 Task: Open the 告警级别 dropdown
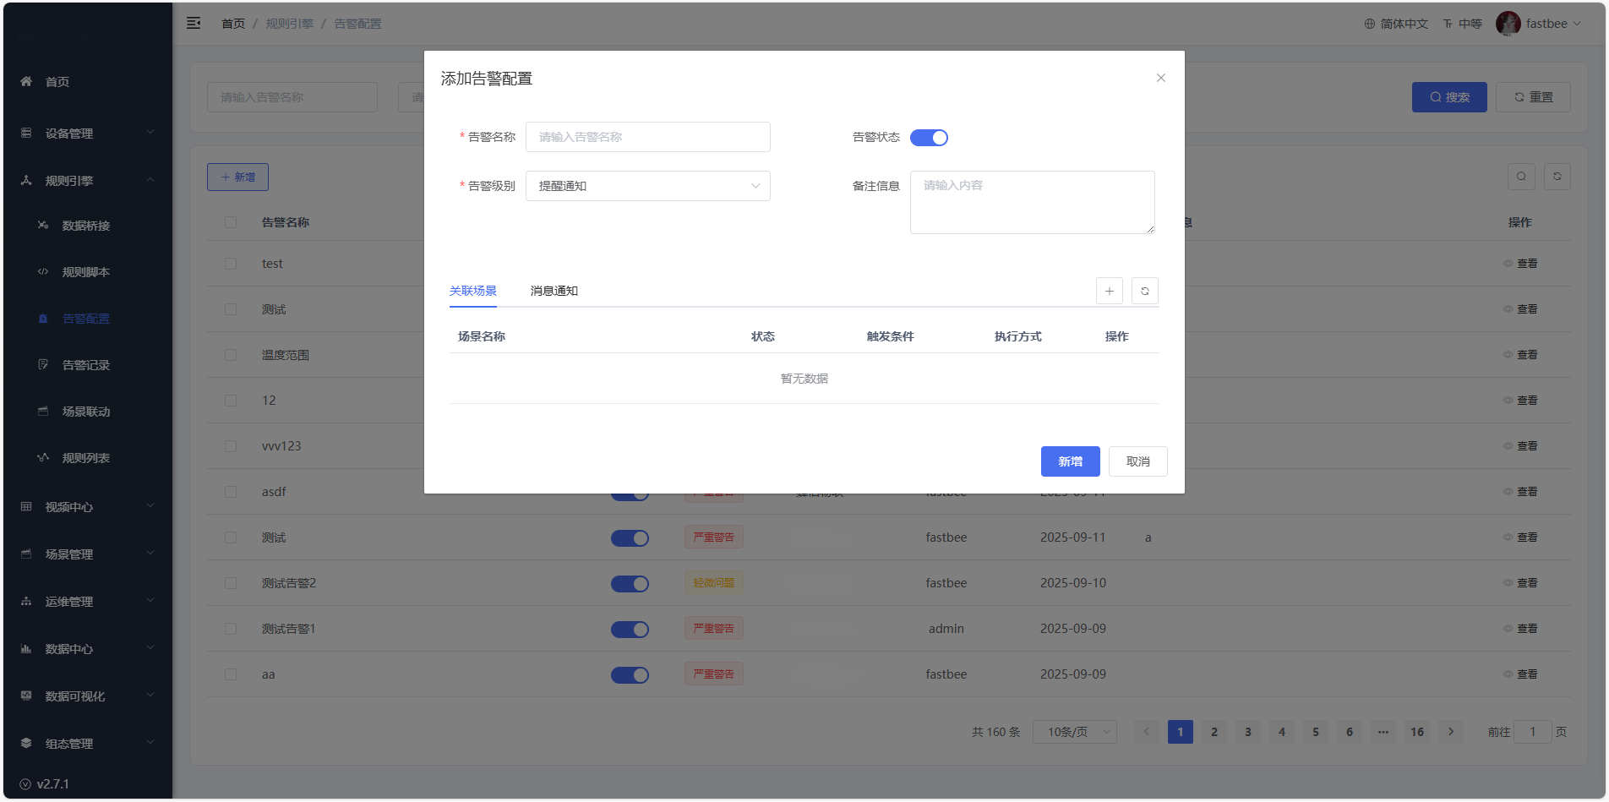pos(647,186)
